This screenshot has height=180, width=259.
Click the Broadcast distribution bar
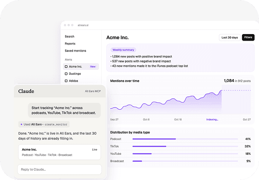click(185, 161)
